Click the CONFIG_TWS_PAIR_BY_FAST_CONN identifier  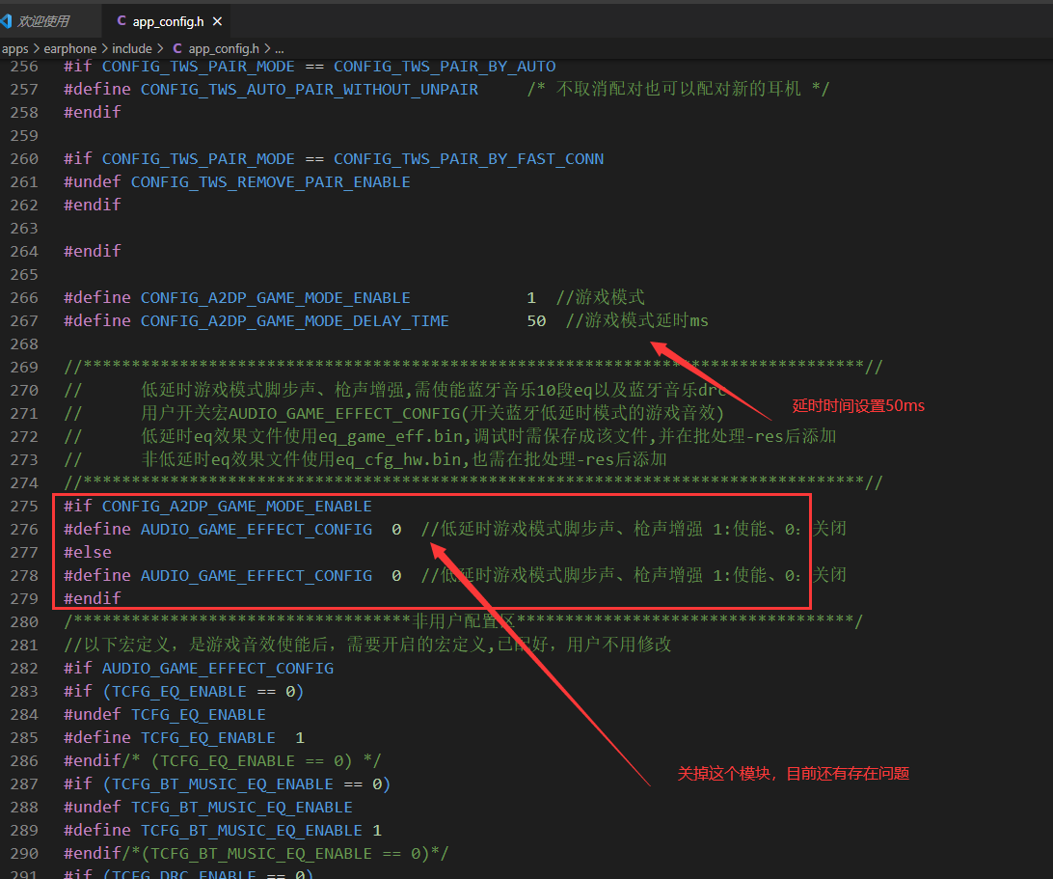[x=469, y=158]
